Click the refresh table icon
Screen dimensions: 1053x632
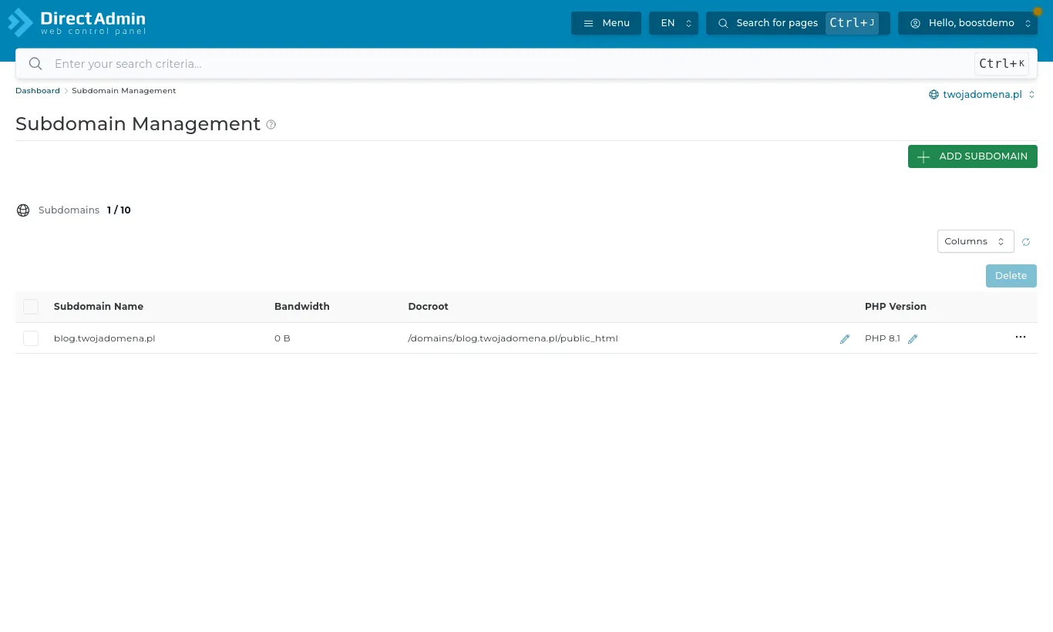(1026, 242)
